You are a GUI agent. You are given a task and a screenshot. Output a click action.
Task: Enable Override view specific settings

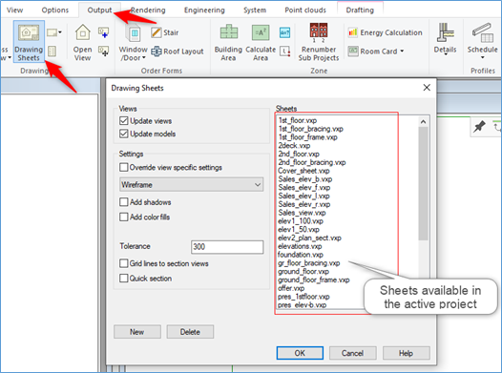(x=123, y=167)
